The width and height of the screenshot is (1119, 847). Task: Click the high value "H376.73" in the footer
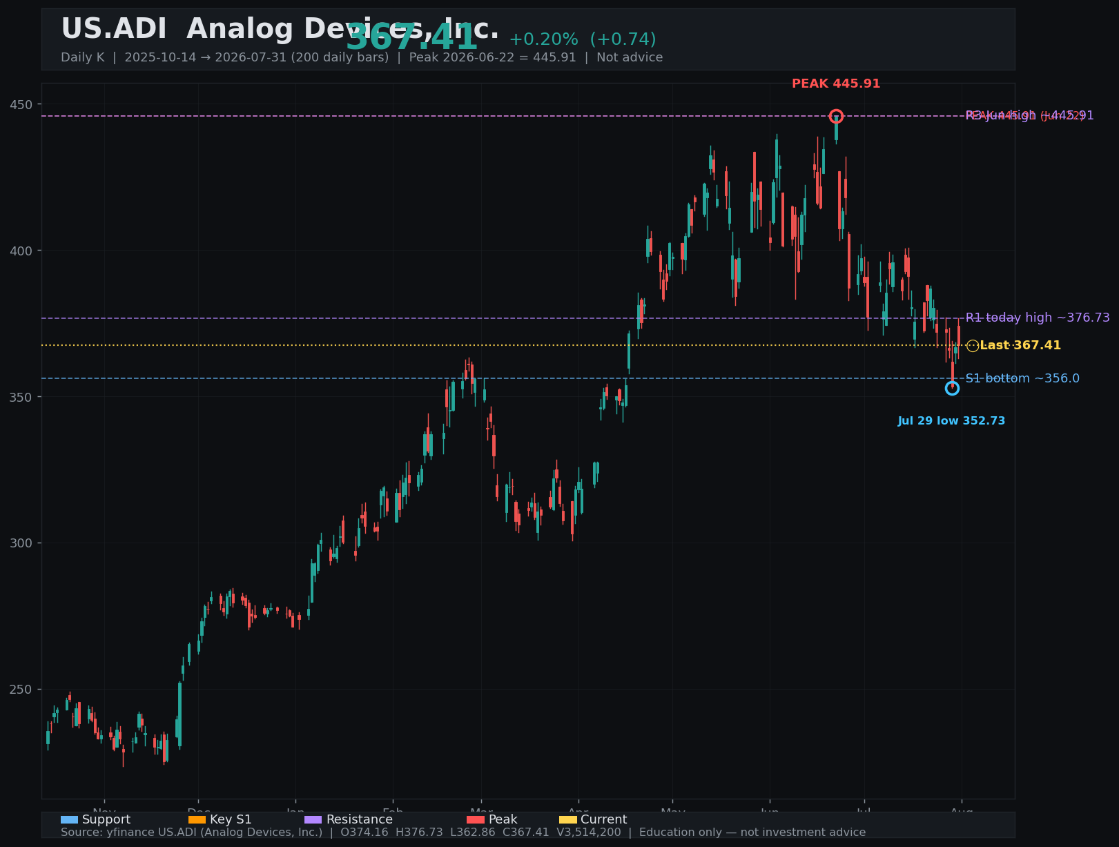(419, 833)
